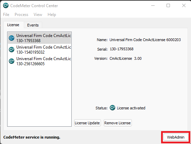Screen dimensions: 191x144
Task: Click the serial value 130-17953368 in details
Action: coord(122,49)
